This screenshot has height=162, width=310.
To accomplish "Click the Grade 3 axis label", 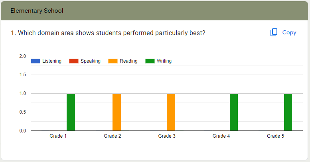I will 167,136.
